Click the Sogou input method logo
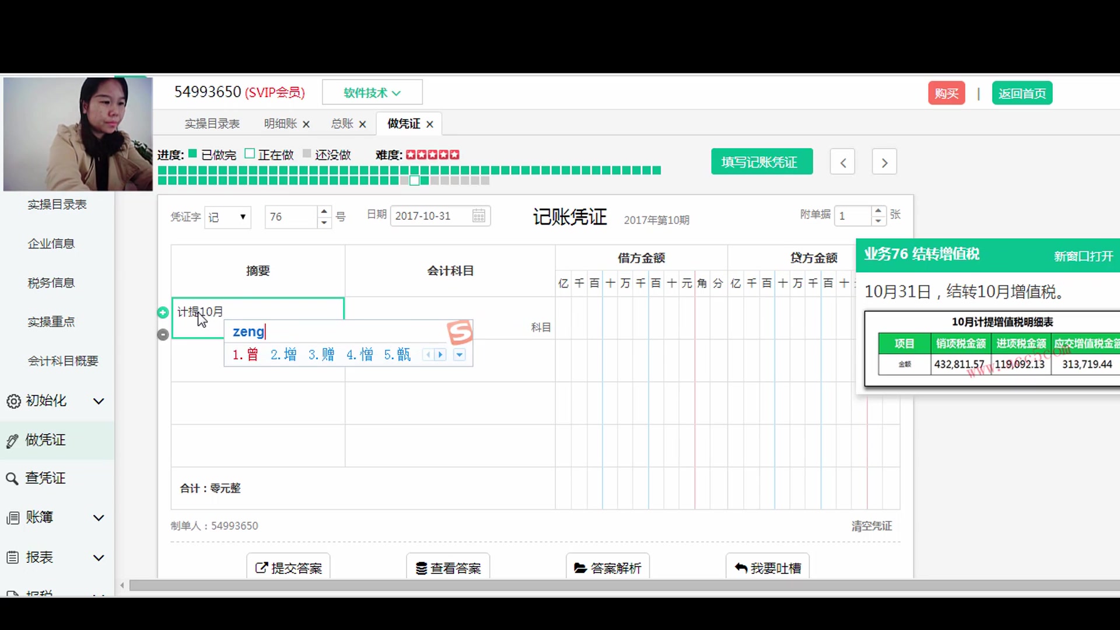Image resolution: width=1120 pixels, height=630 pixels. tap(460, 332)
